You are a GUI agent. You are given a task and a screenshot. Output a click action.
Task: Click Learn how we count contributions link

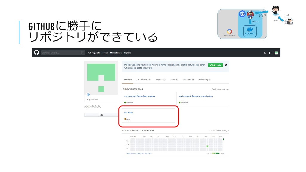click(139, 153)
